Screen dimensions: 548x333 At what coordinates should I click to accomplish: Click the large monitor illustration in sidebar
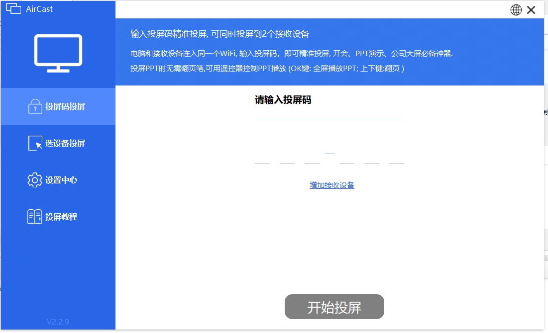point(58,51)
